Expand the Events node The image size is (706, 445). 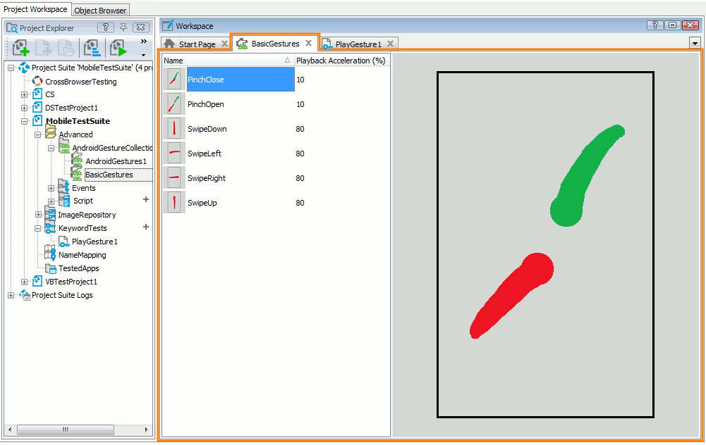51,188
